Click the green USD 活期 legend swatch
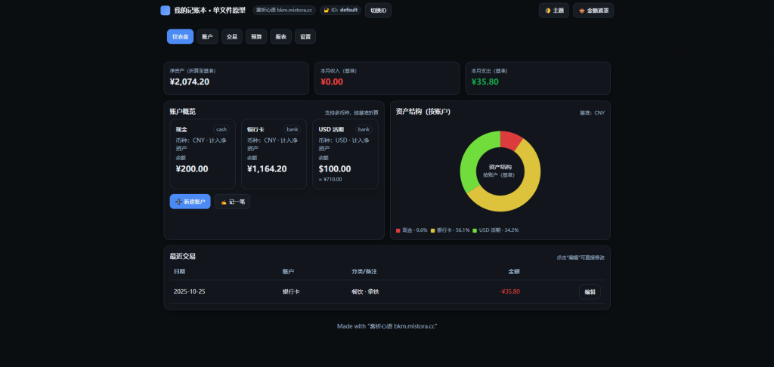 (x=475, y=230)
